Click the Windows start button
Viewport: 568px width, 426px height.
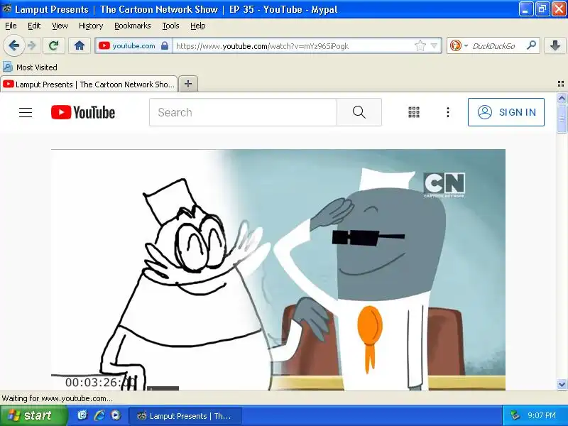point(33,415)
